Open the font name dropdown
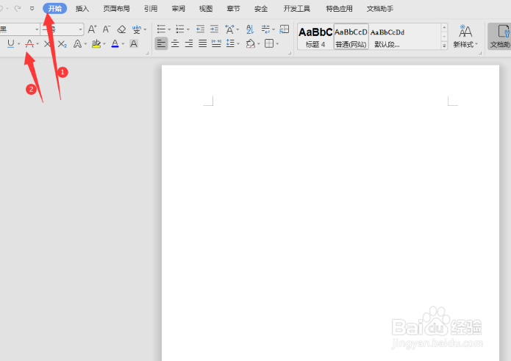 point(37,29)
